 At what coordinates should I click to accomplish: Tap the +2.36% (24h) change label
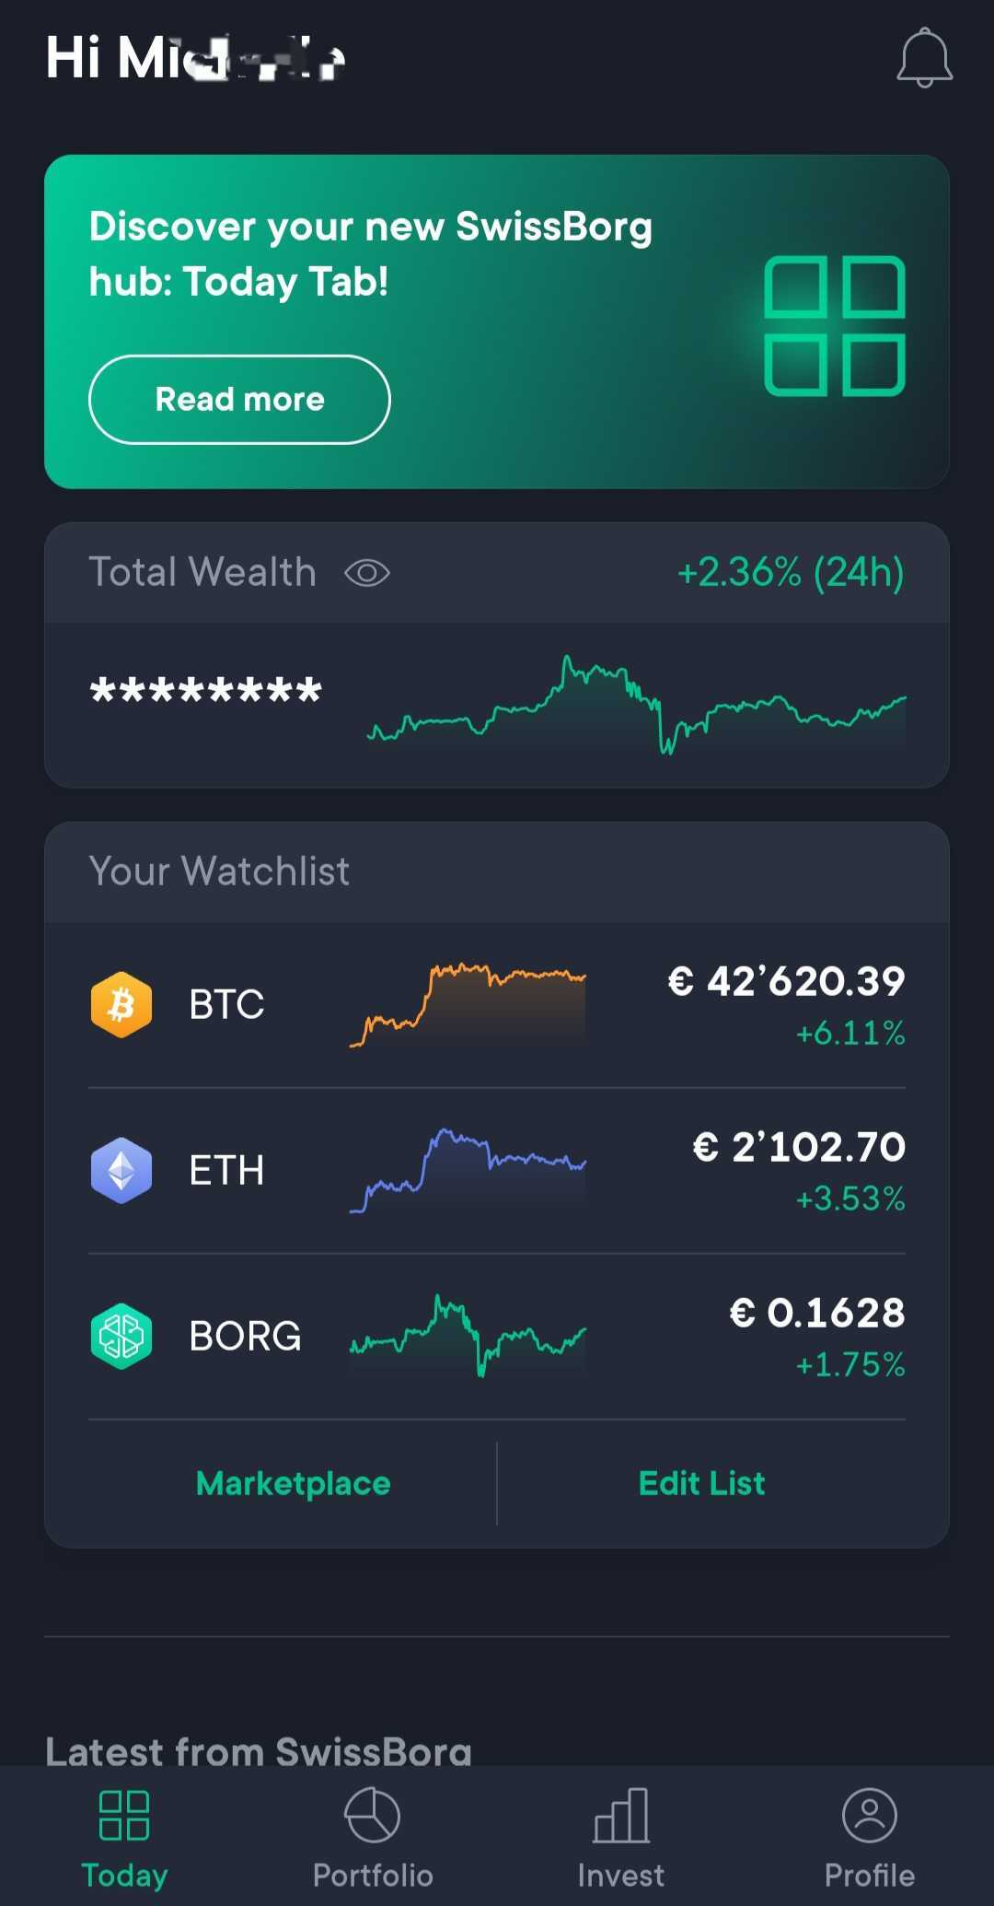(x=791, y=572)
